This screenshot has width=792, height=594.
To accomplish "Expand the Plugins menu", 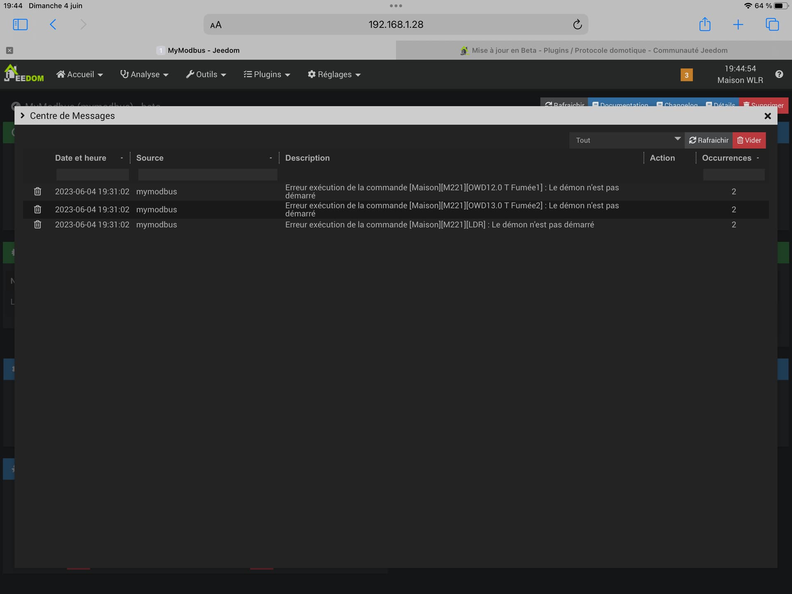I will tap(267, 74).
